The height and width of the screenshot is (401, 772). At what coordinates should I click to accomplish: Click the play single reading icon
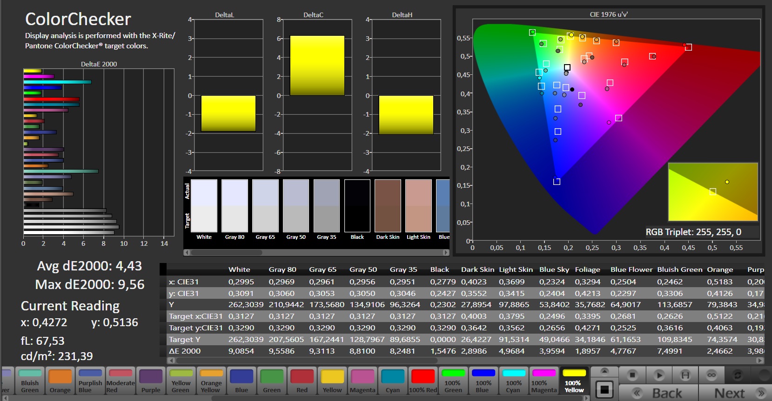658,375
